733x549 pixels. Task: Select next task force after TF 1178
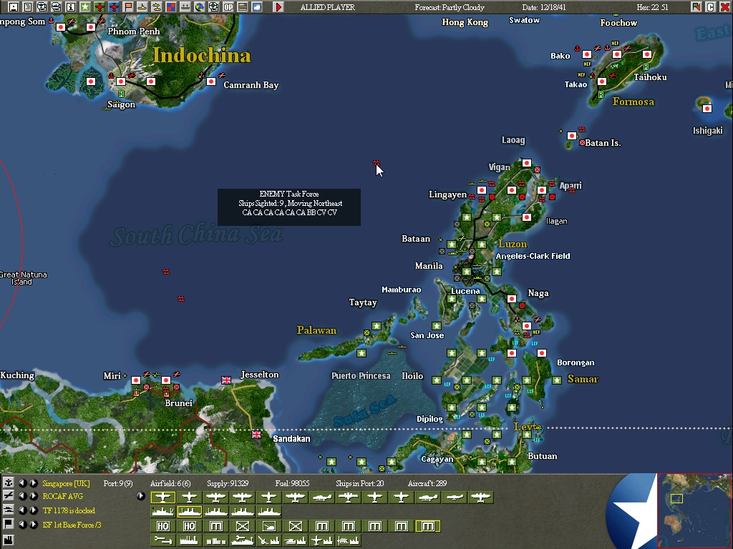(33, 510)
